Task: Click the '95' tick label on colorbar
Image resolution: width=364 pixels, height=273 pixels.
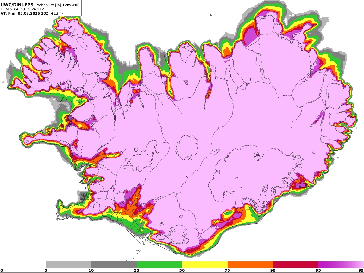Action: pos(318,270)
